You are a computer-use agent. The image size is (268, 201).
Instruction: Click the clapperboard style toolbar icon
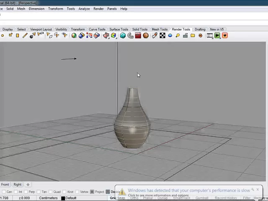[x=185, y=36]
